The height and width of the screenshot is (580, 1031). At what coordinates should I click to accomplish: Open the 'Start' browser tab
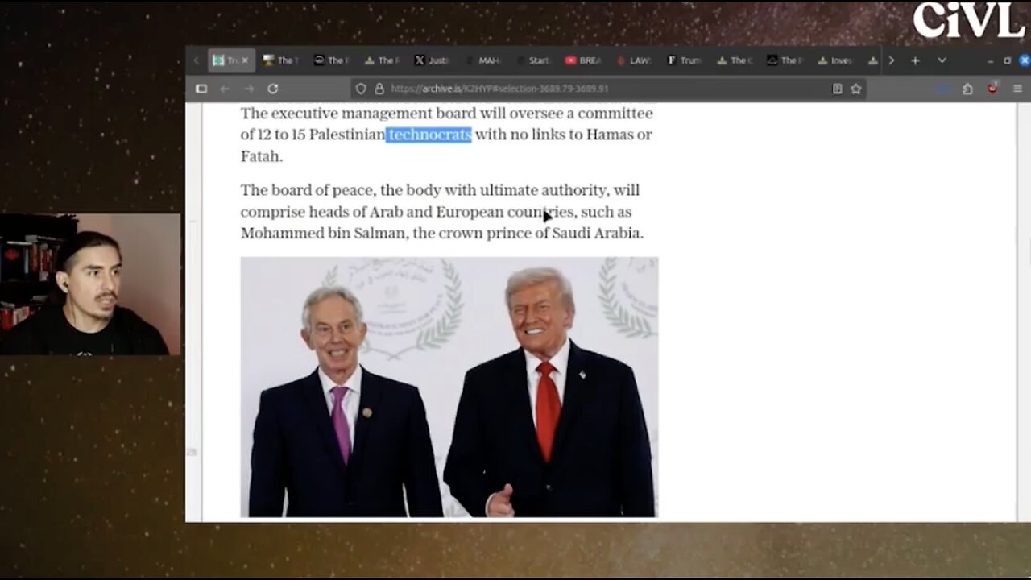[x=532, y=60]
